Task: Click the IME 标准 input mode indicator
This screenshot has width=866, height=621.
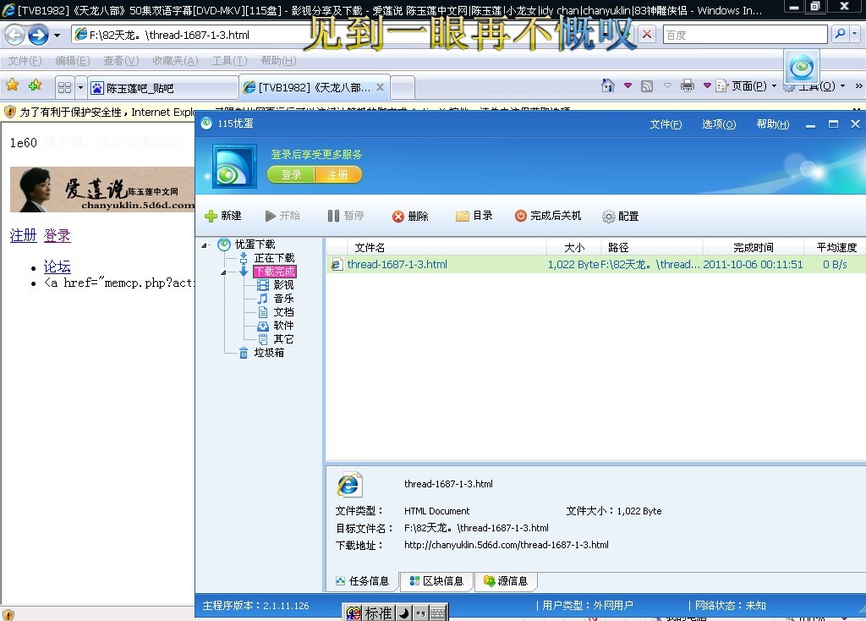Action: 378,613
